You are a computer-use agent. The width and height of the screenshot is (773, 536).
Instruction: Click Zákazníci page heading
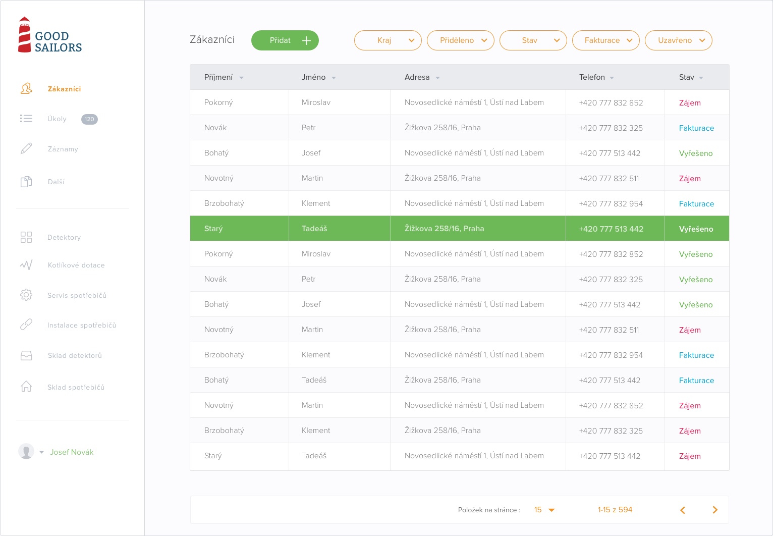(x=212, y=39)
